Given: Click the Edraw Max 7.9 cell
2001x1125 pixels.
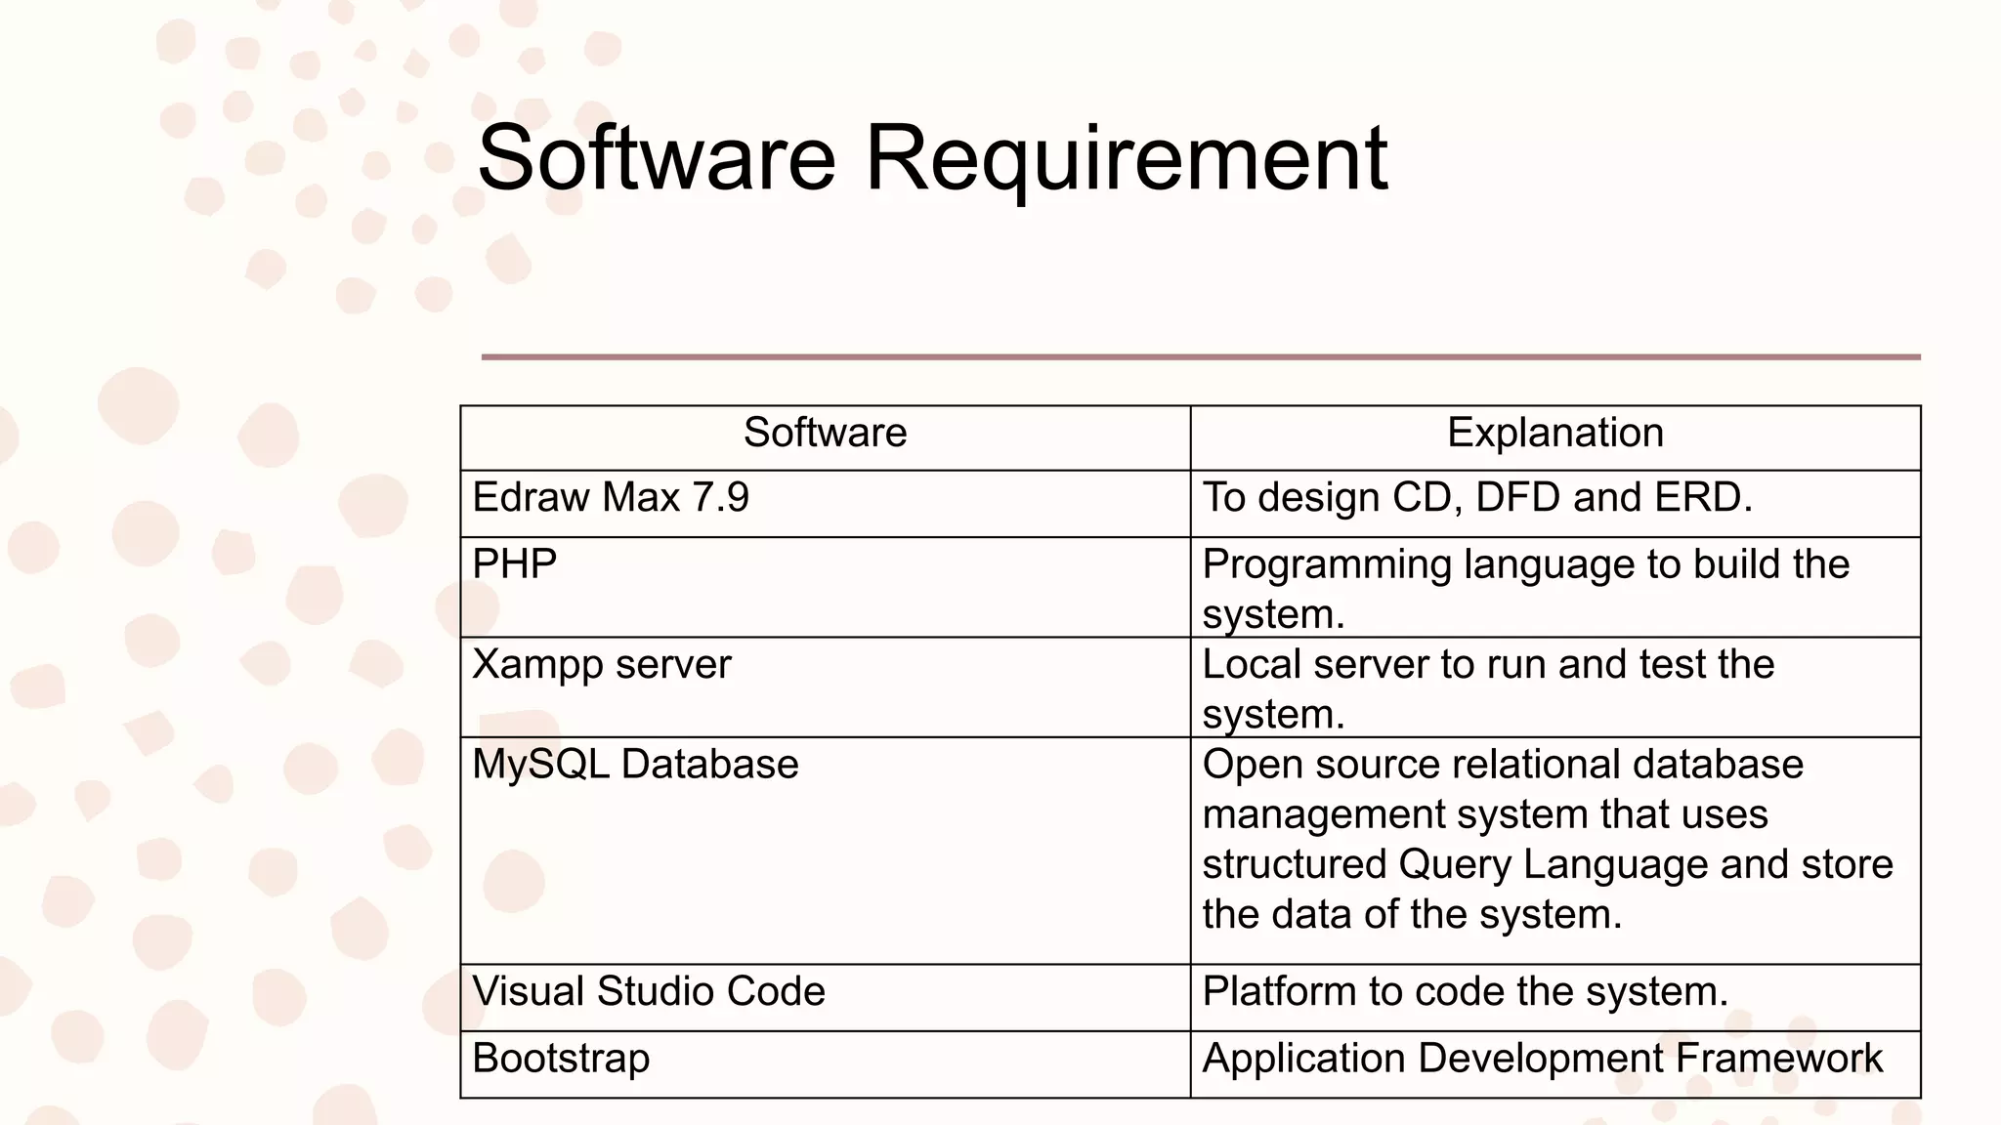Looking at the screenshot, I should click(x=611, y=498).
